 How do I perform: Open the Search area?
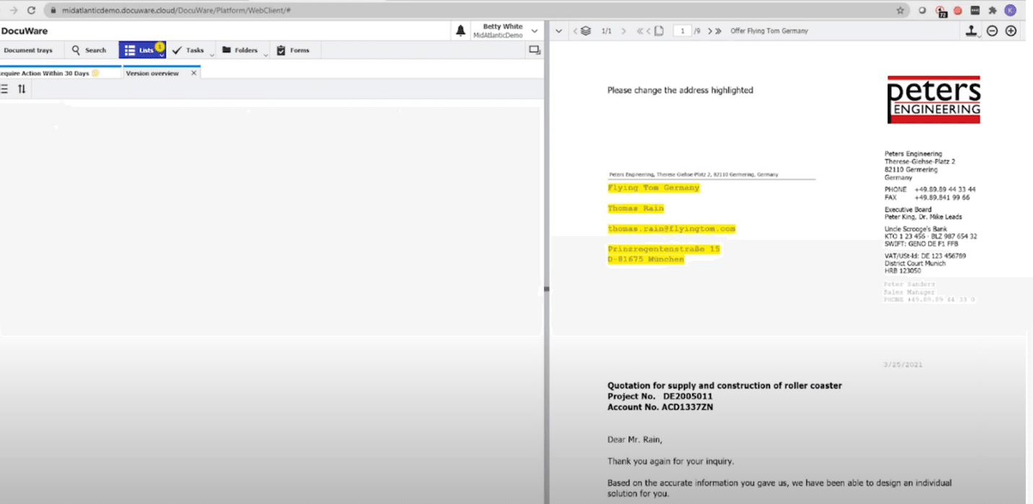pos(89,51)
